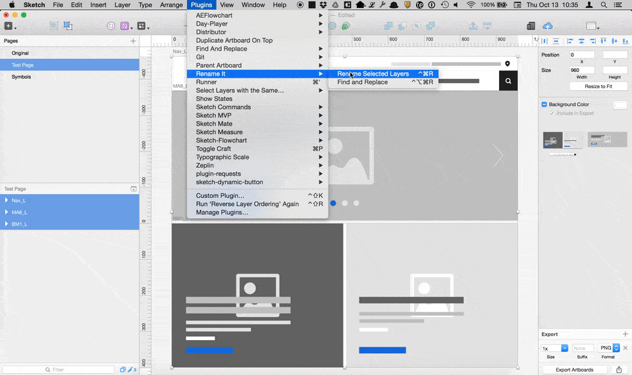
Task: Align layers to top edge
Action: (604, 41)
